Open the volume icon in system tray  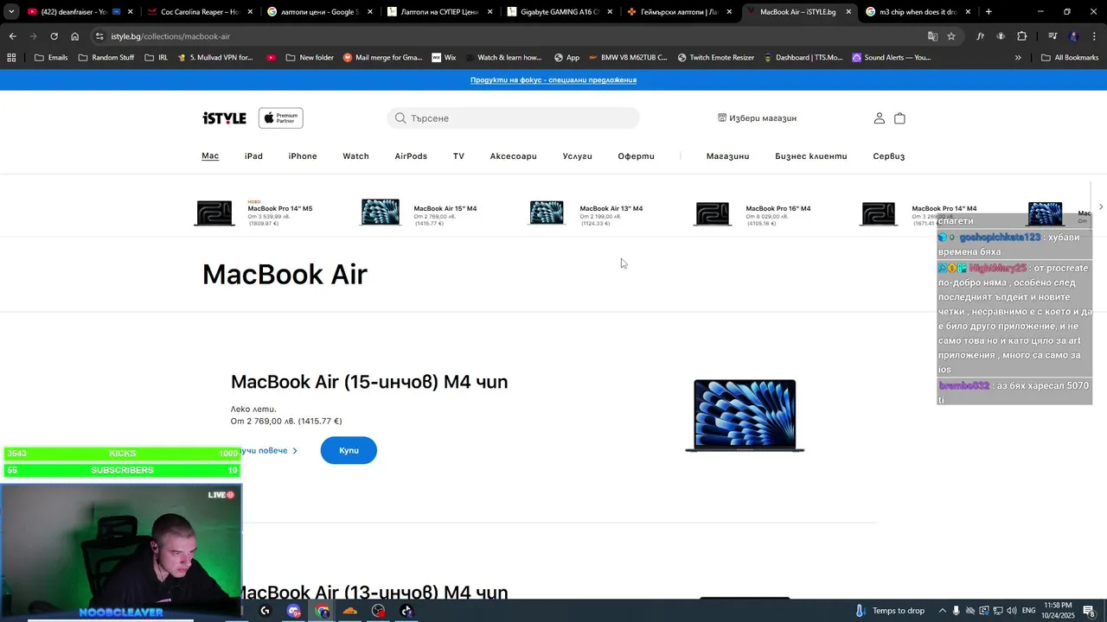click(1012, 611)
